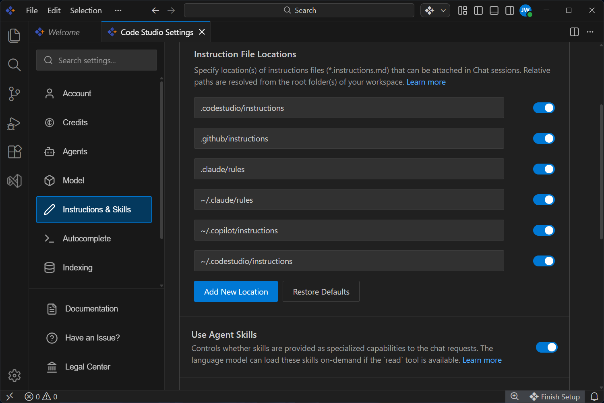Viewport: 604px width, 403px height.
Task: Select Instructions & Skills section
Action: click(94, 210)
